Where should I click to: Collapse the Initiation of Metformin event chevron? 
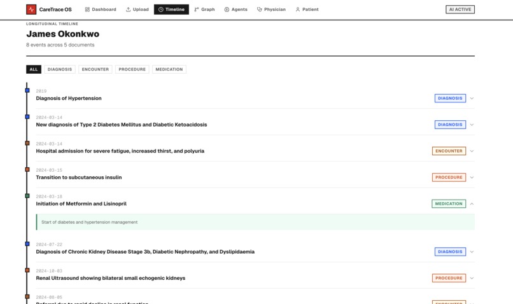[x=472, y=204]
